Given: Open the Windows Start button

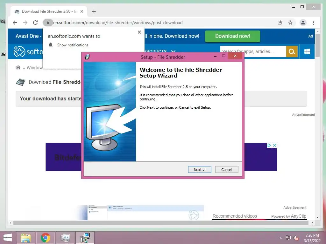Looking at the screenshot, I should tap(8, 238).
